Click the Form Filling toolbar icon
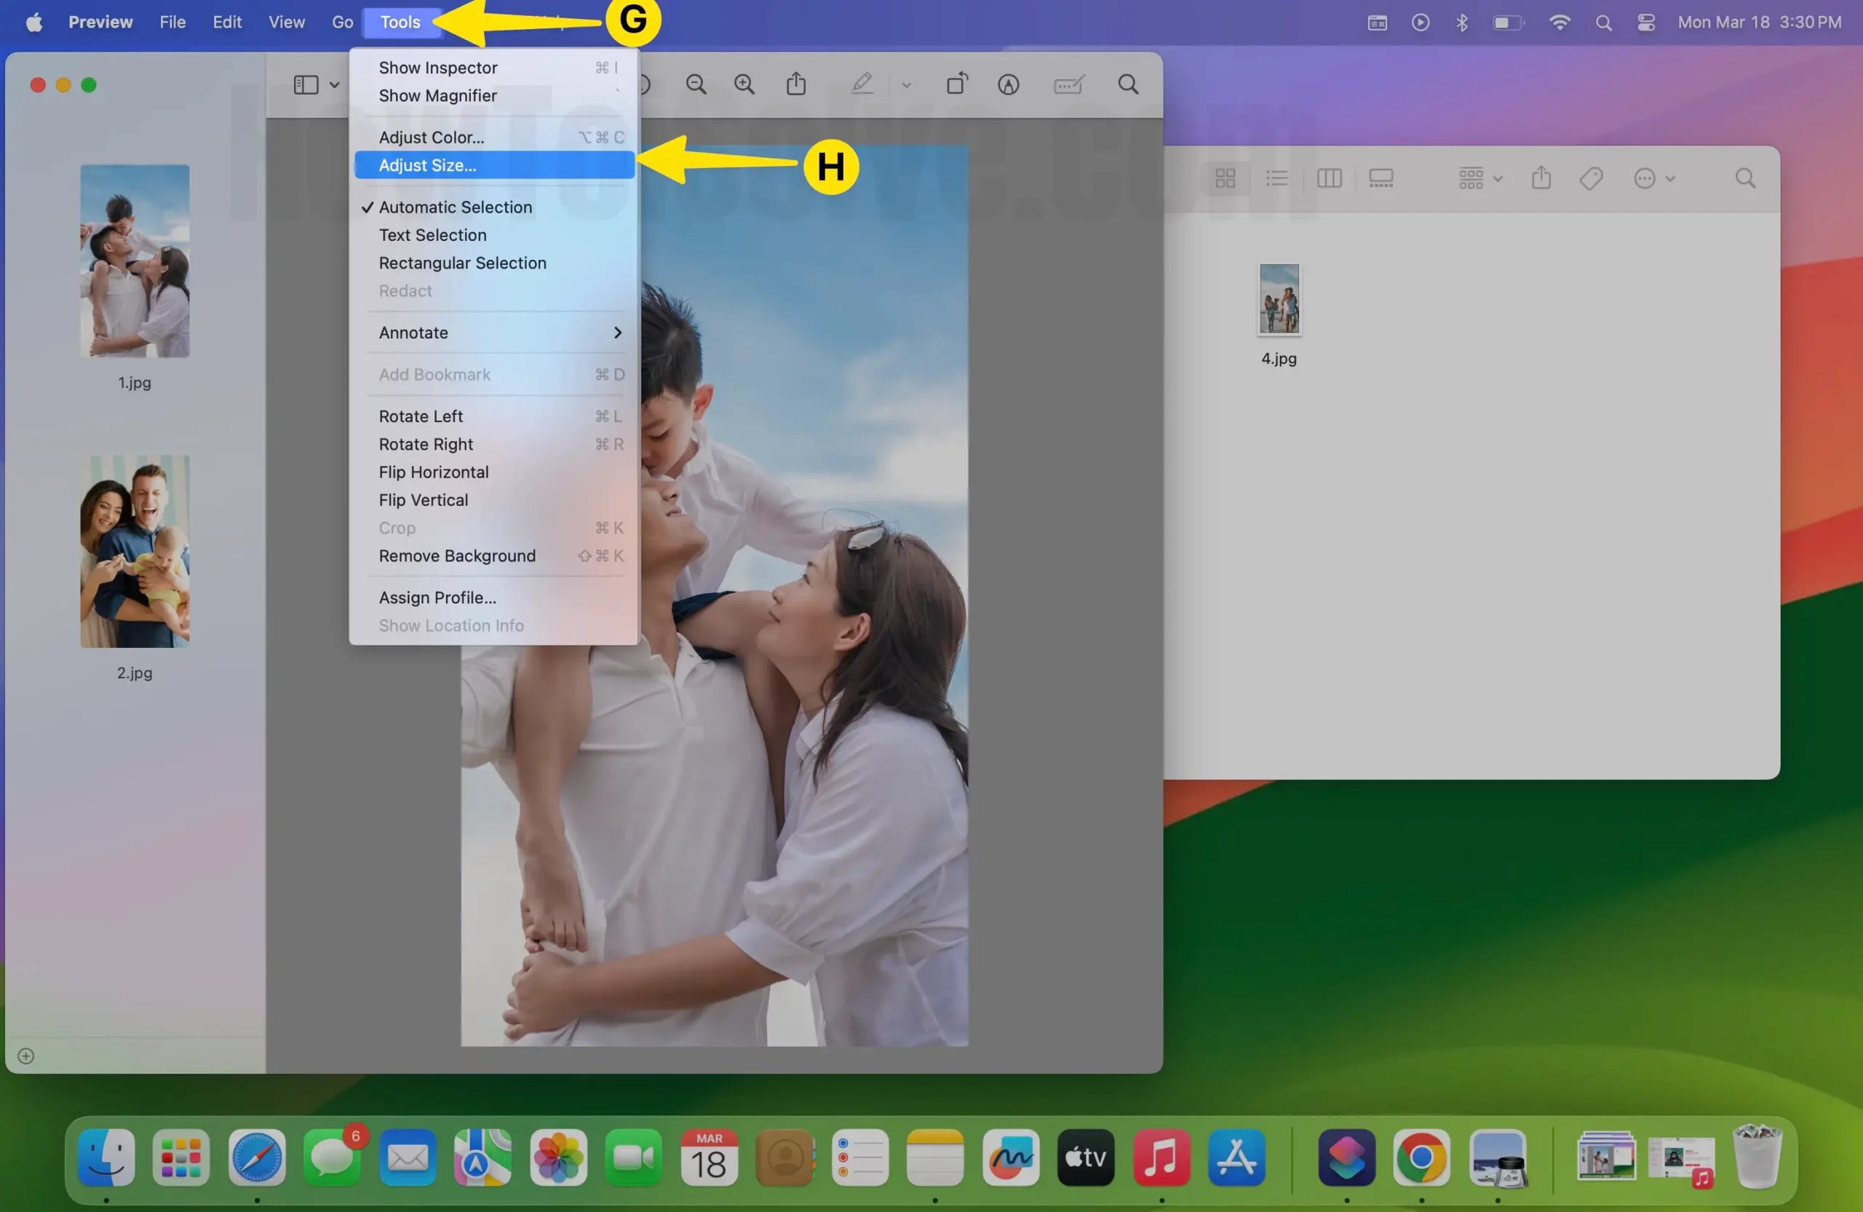This screenshot has width=1863, height=1212. click(1068, 84)
